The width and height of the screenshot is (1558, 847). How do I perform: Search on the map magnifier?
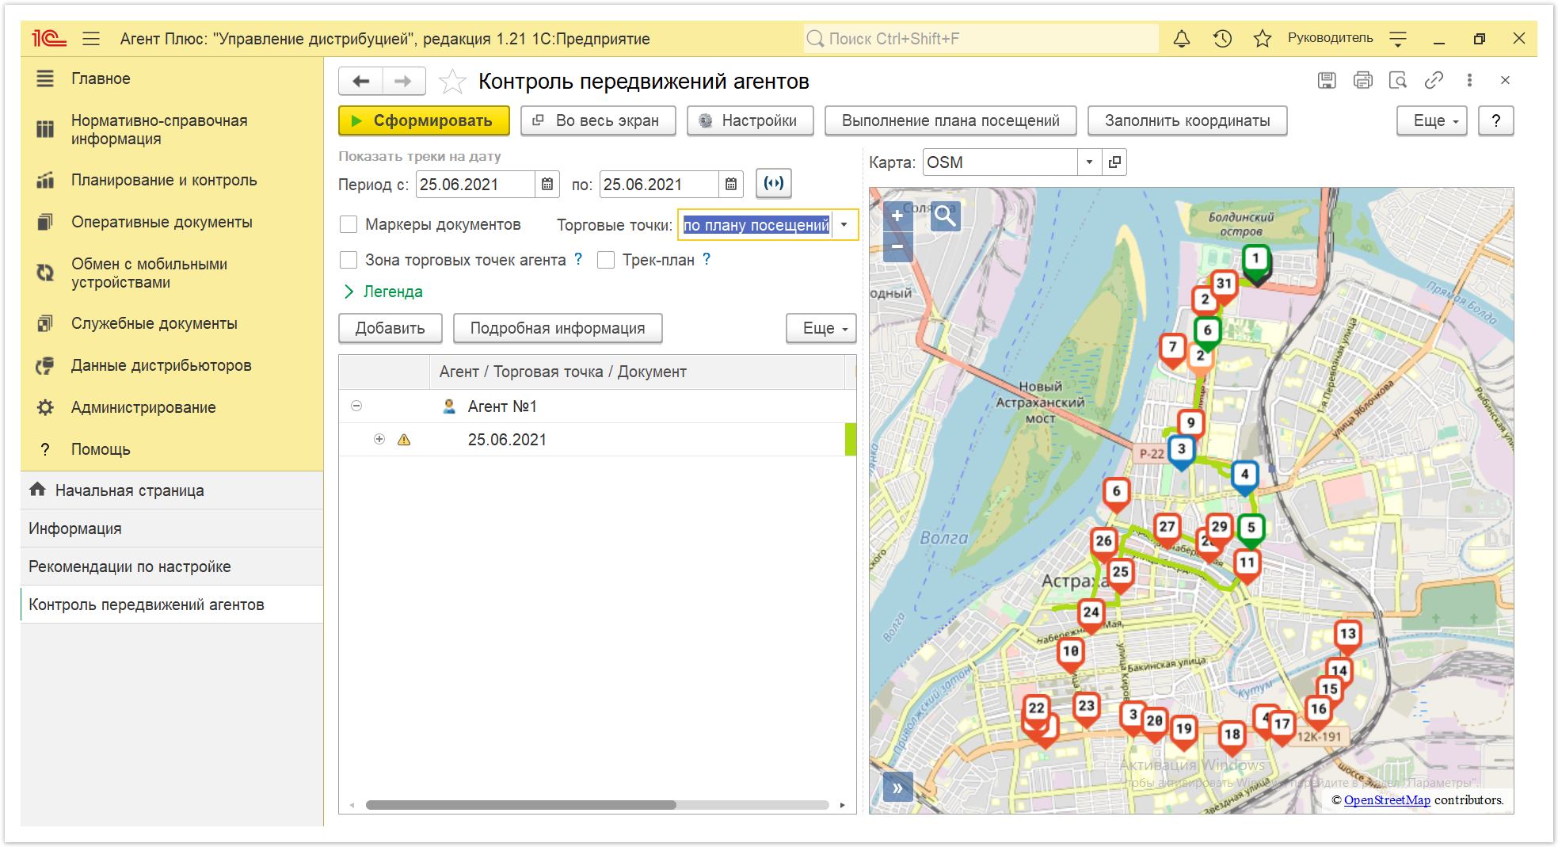[945, 216]
